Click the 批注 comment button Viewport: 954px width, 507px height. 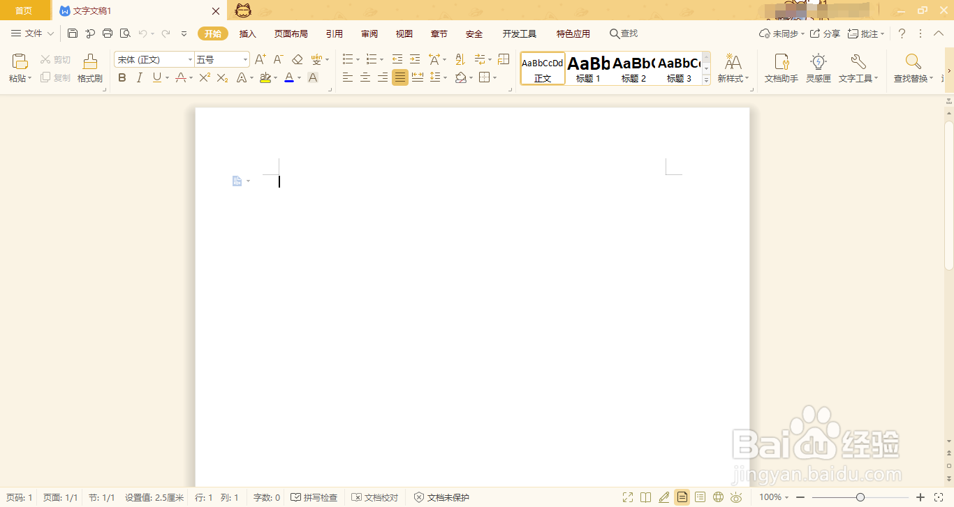[x=866, y=33]
